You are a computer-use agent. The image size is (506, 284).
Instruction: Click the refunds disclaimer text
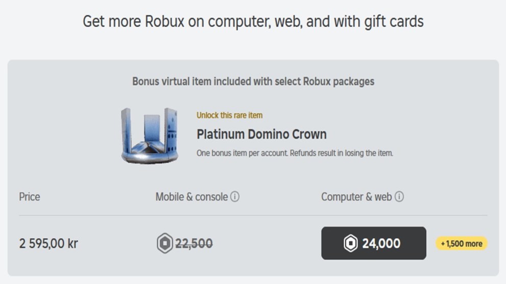(x=342, y=153)
